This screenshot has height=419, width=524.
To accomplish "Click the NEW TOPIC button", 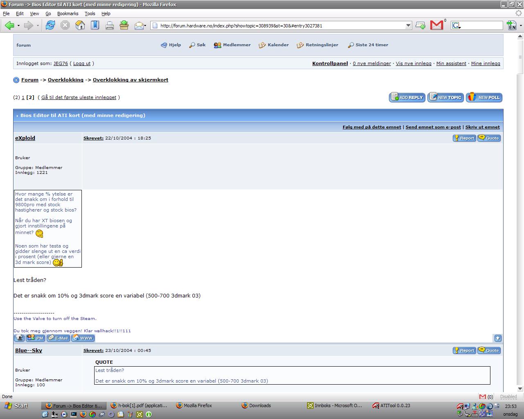I will (445, 97).
